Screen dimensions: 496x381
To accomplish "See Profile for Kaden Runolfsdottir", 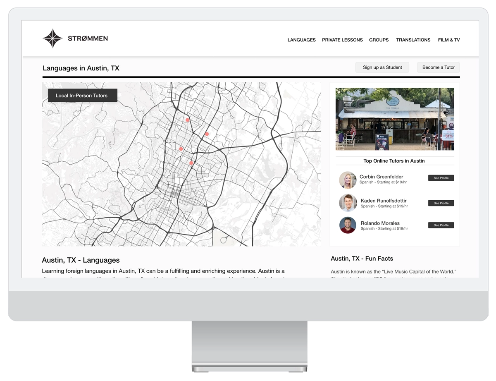I will pyautogui.click(x=441, y=203).
